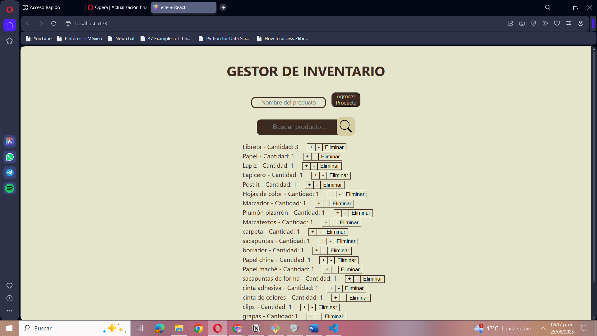Click the browser forward arrow
The image size is (597, 336).
point(41,23)
